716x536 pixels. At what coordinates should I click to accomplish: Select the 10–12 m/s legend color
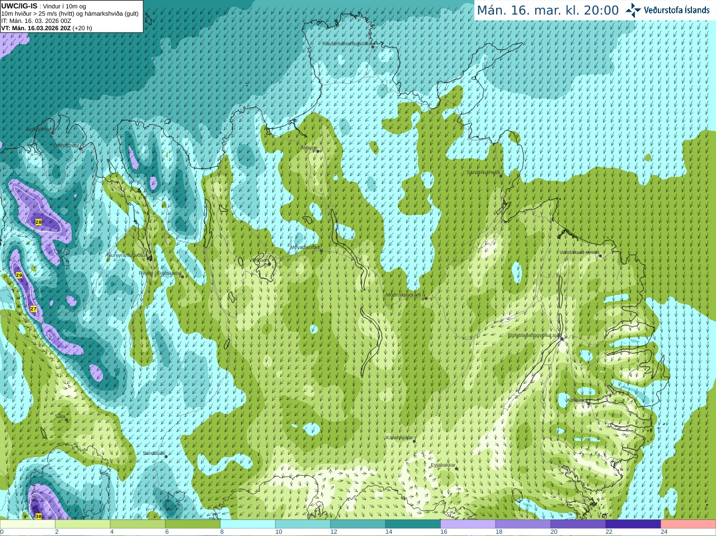[x=303, y=524]
